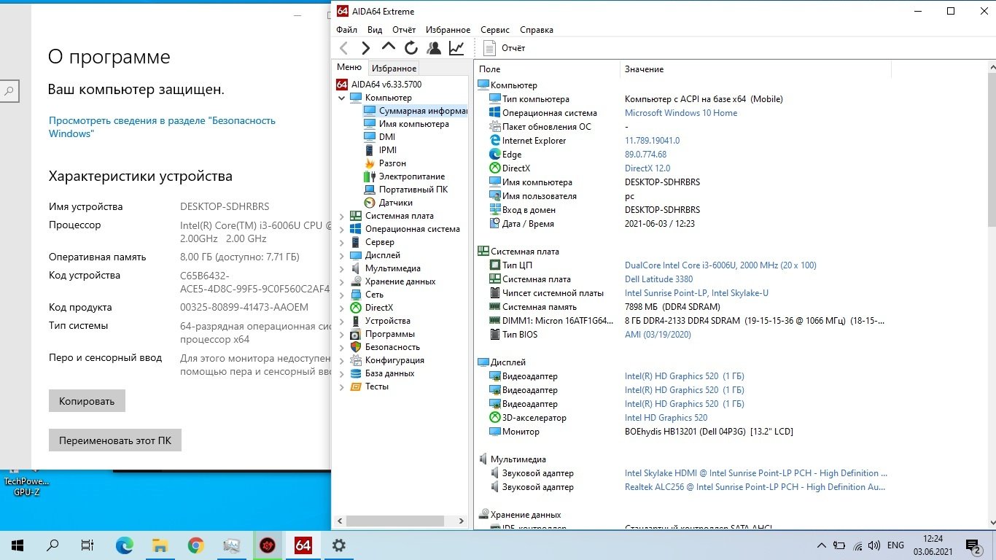Open the AMI (03/19/2020) BIOS link
996x560 pixels.
click(x=658, y=335)
